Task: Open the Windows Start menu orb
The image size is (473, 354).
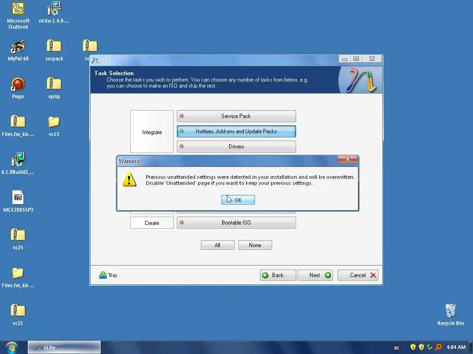Action: [12, 348]
